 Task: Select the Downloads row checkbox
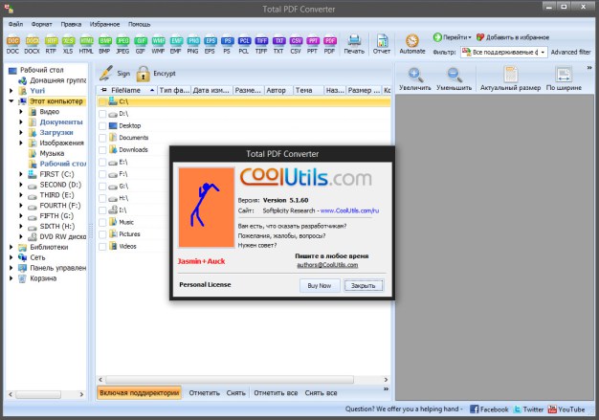102,150
